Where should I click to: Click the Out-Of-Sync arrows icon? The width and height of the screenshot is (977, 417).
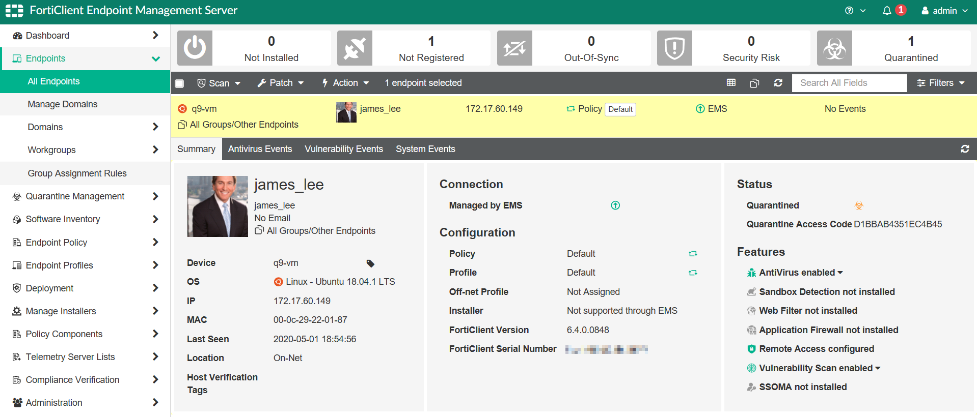[514, 48]
